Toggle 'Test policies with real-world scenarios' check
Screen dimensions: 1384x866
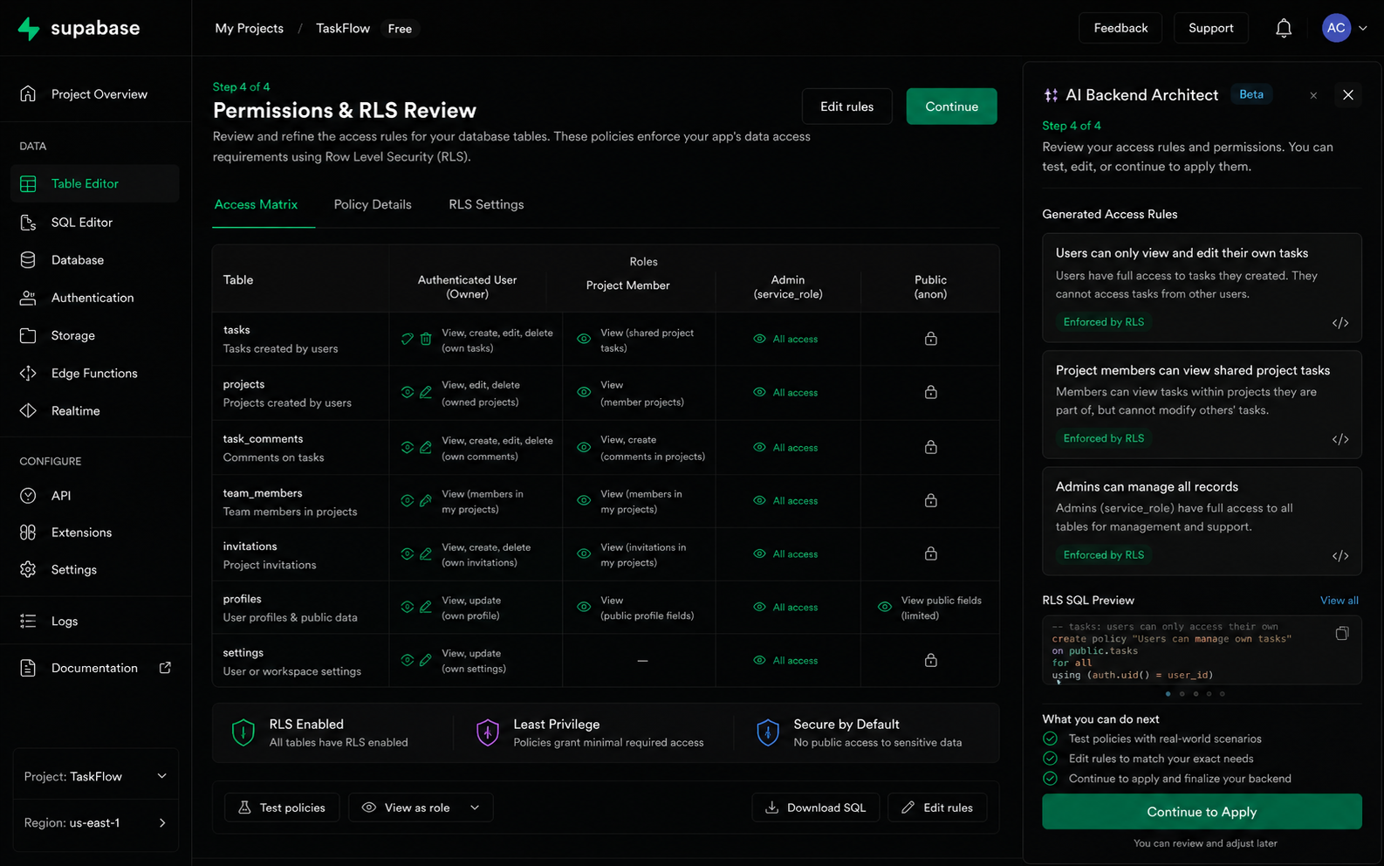pyautogui.click(x=1050, y=739)
